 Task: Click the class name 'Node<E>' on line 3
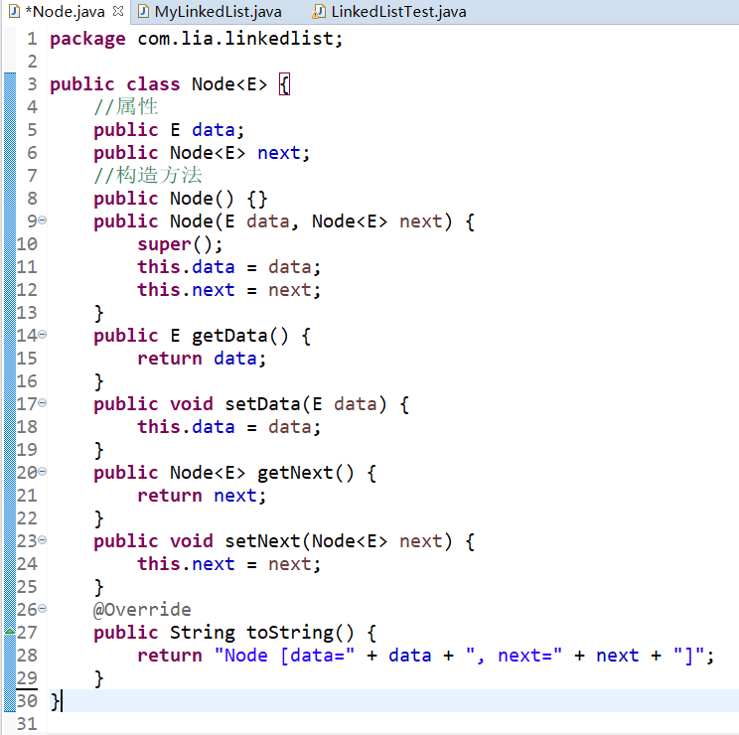[x=229, y=84]
